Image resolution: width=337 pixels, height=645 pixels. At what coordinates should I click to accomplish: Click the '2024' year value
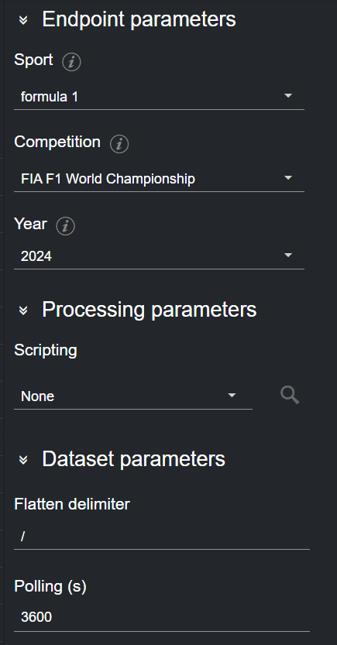tap(36, 256)
